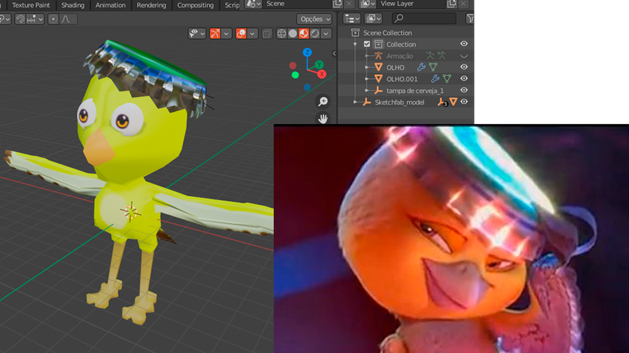
Task: Click the pan hand viewport button
Action: [x=323, y=119]
